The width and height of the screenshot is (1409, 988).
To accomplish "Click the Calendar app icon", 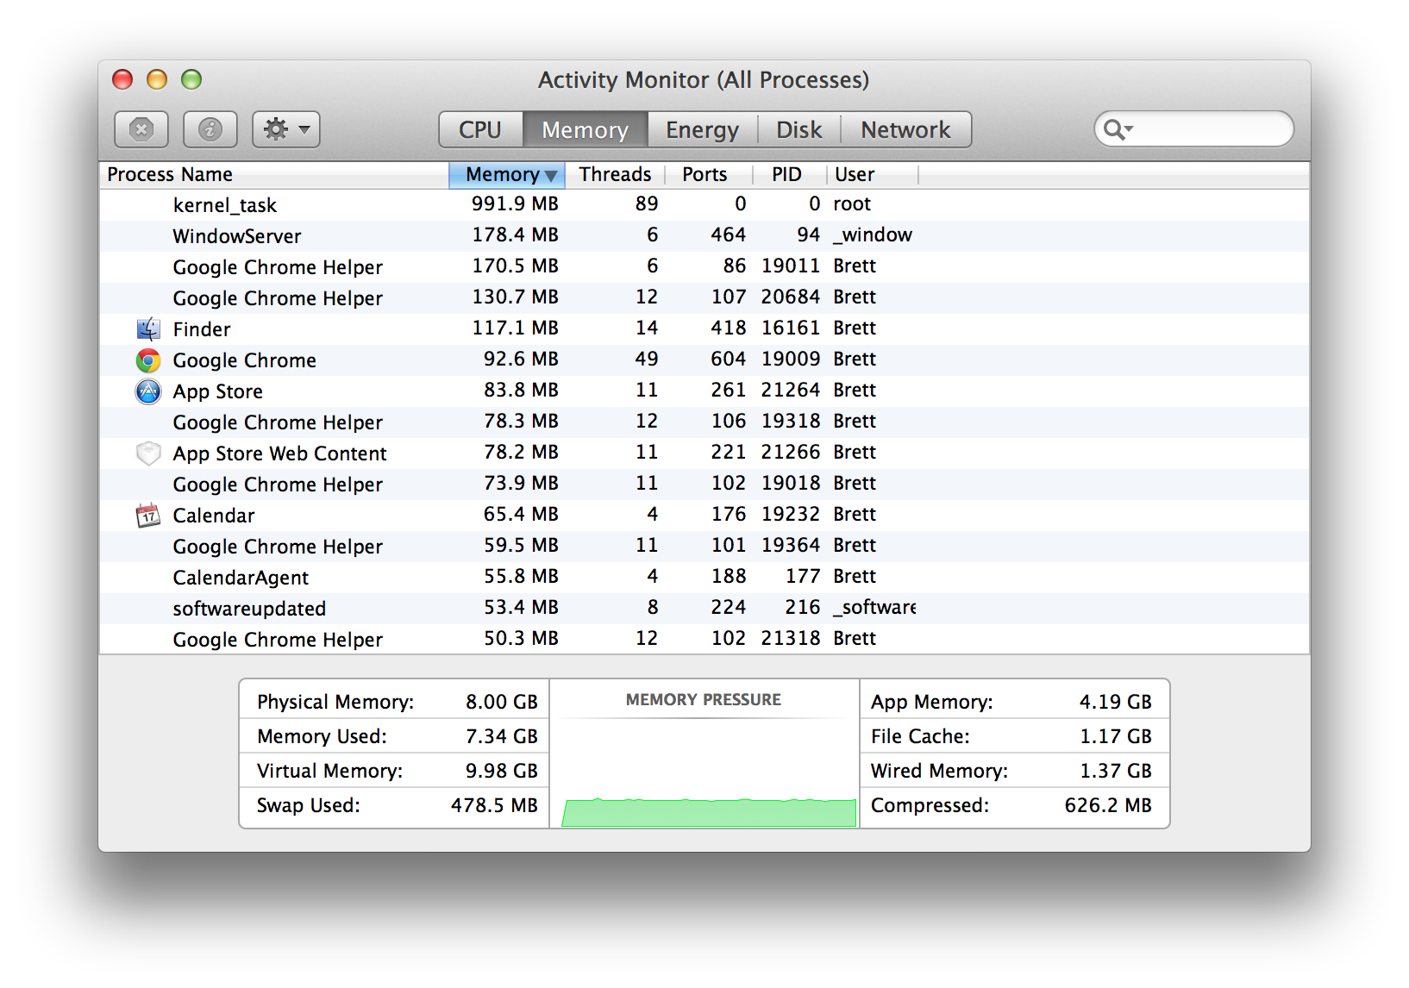I will coord(148,516).
